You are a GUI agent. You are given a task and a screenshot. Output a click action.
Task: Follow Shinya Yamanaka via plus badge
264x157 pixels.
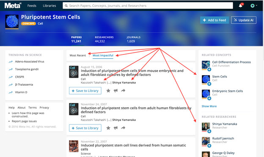click(209, 131)
